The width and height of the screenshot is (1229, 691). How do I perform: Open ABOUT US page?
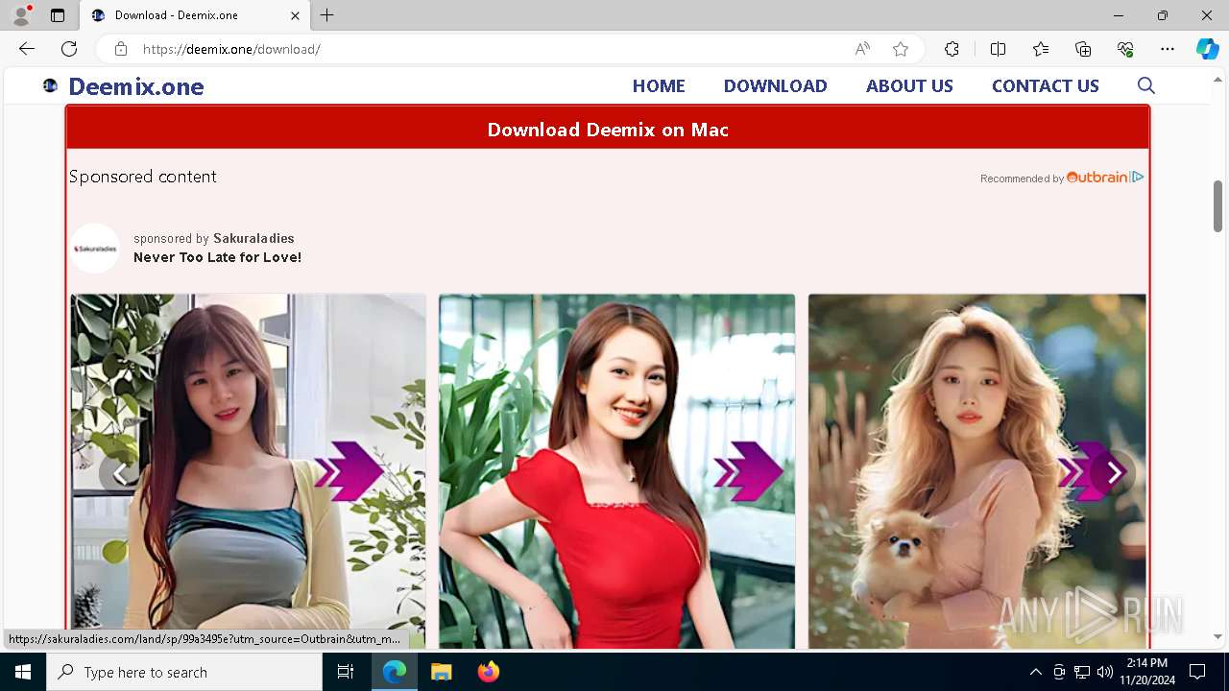[x=909, y=85]
